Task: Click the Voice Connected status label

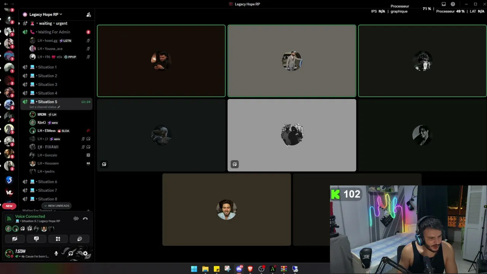Action: click(30, 217)
